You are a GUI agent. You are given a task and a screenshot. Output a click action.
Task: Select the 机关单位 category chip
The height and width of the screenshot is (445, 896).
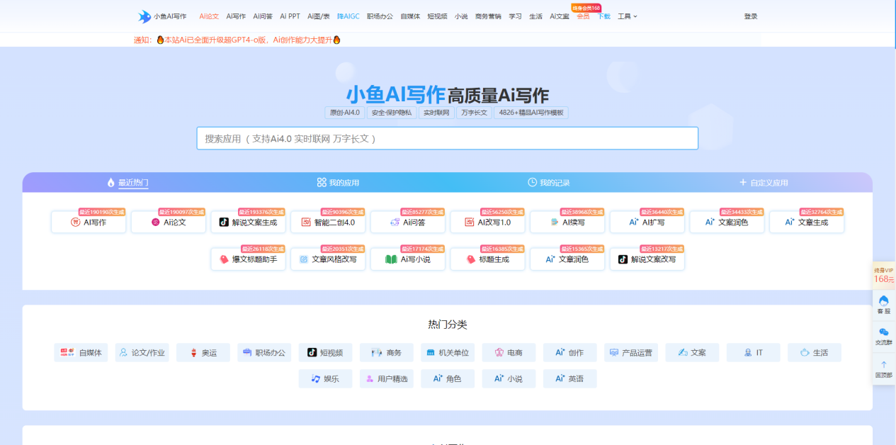coord(448,352)
